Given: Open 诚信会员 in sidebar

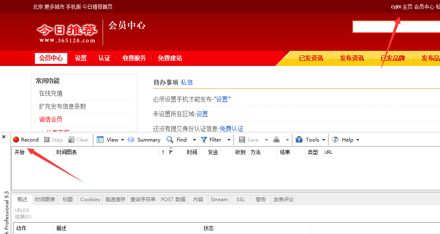Looking at the screenshot, I should (51, 119).
